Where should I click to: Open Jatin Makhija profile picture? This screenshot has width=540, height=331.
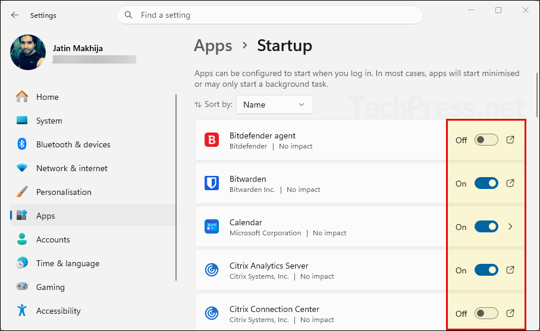click(x=28, y=52)
